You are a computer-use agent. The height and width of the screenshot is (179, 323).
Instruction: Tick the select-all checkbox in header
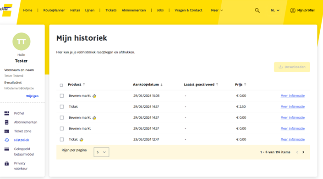click(x=61, y=85)
